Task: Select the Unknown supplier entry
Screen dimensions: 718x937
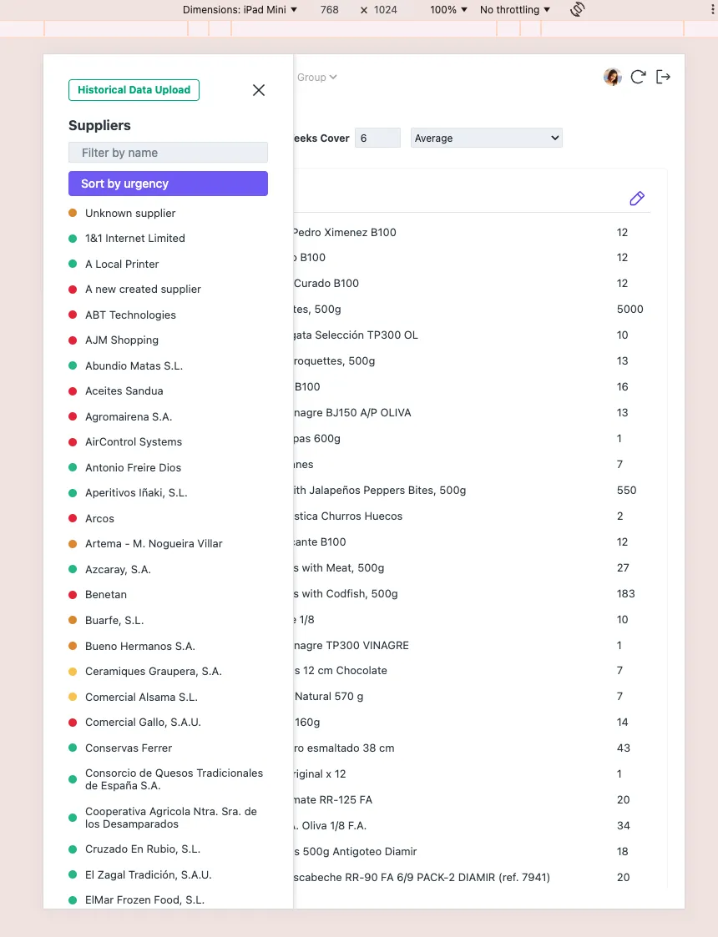Action: click(x=130, y=214)
